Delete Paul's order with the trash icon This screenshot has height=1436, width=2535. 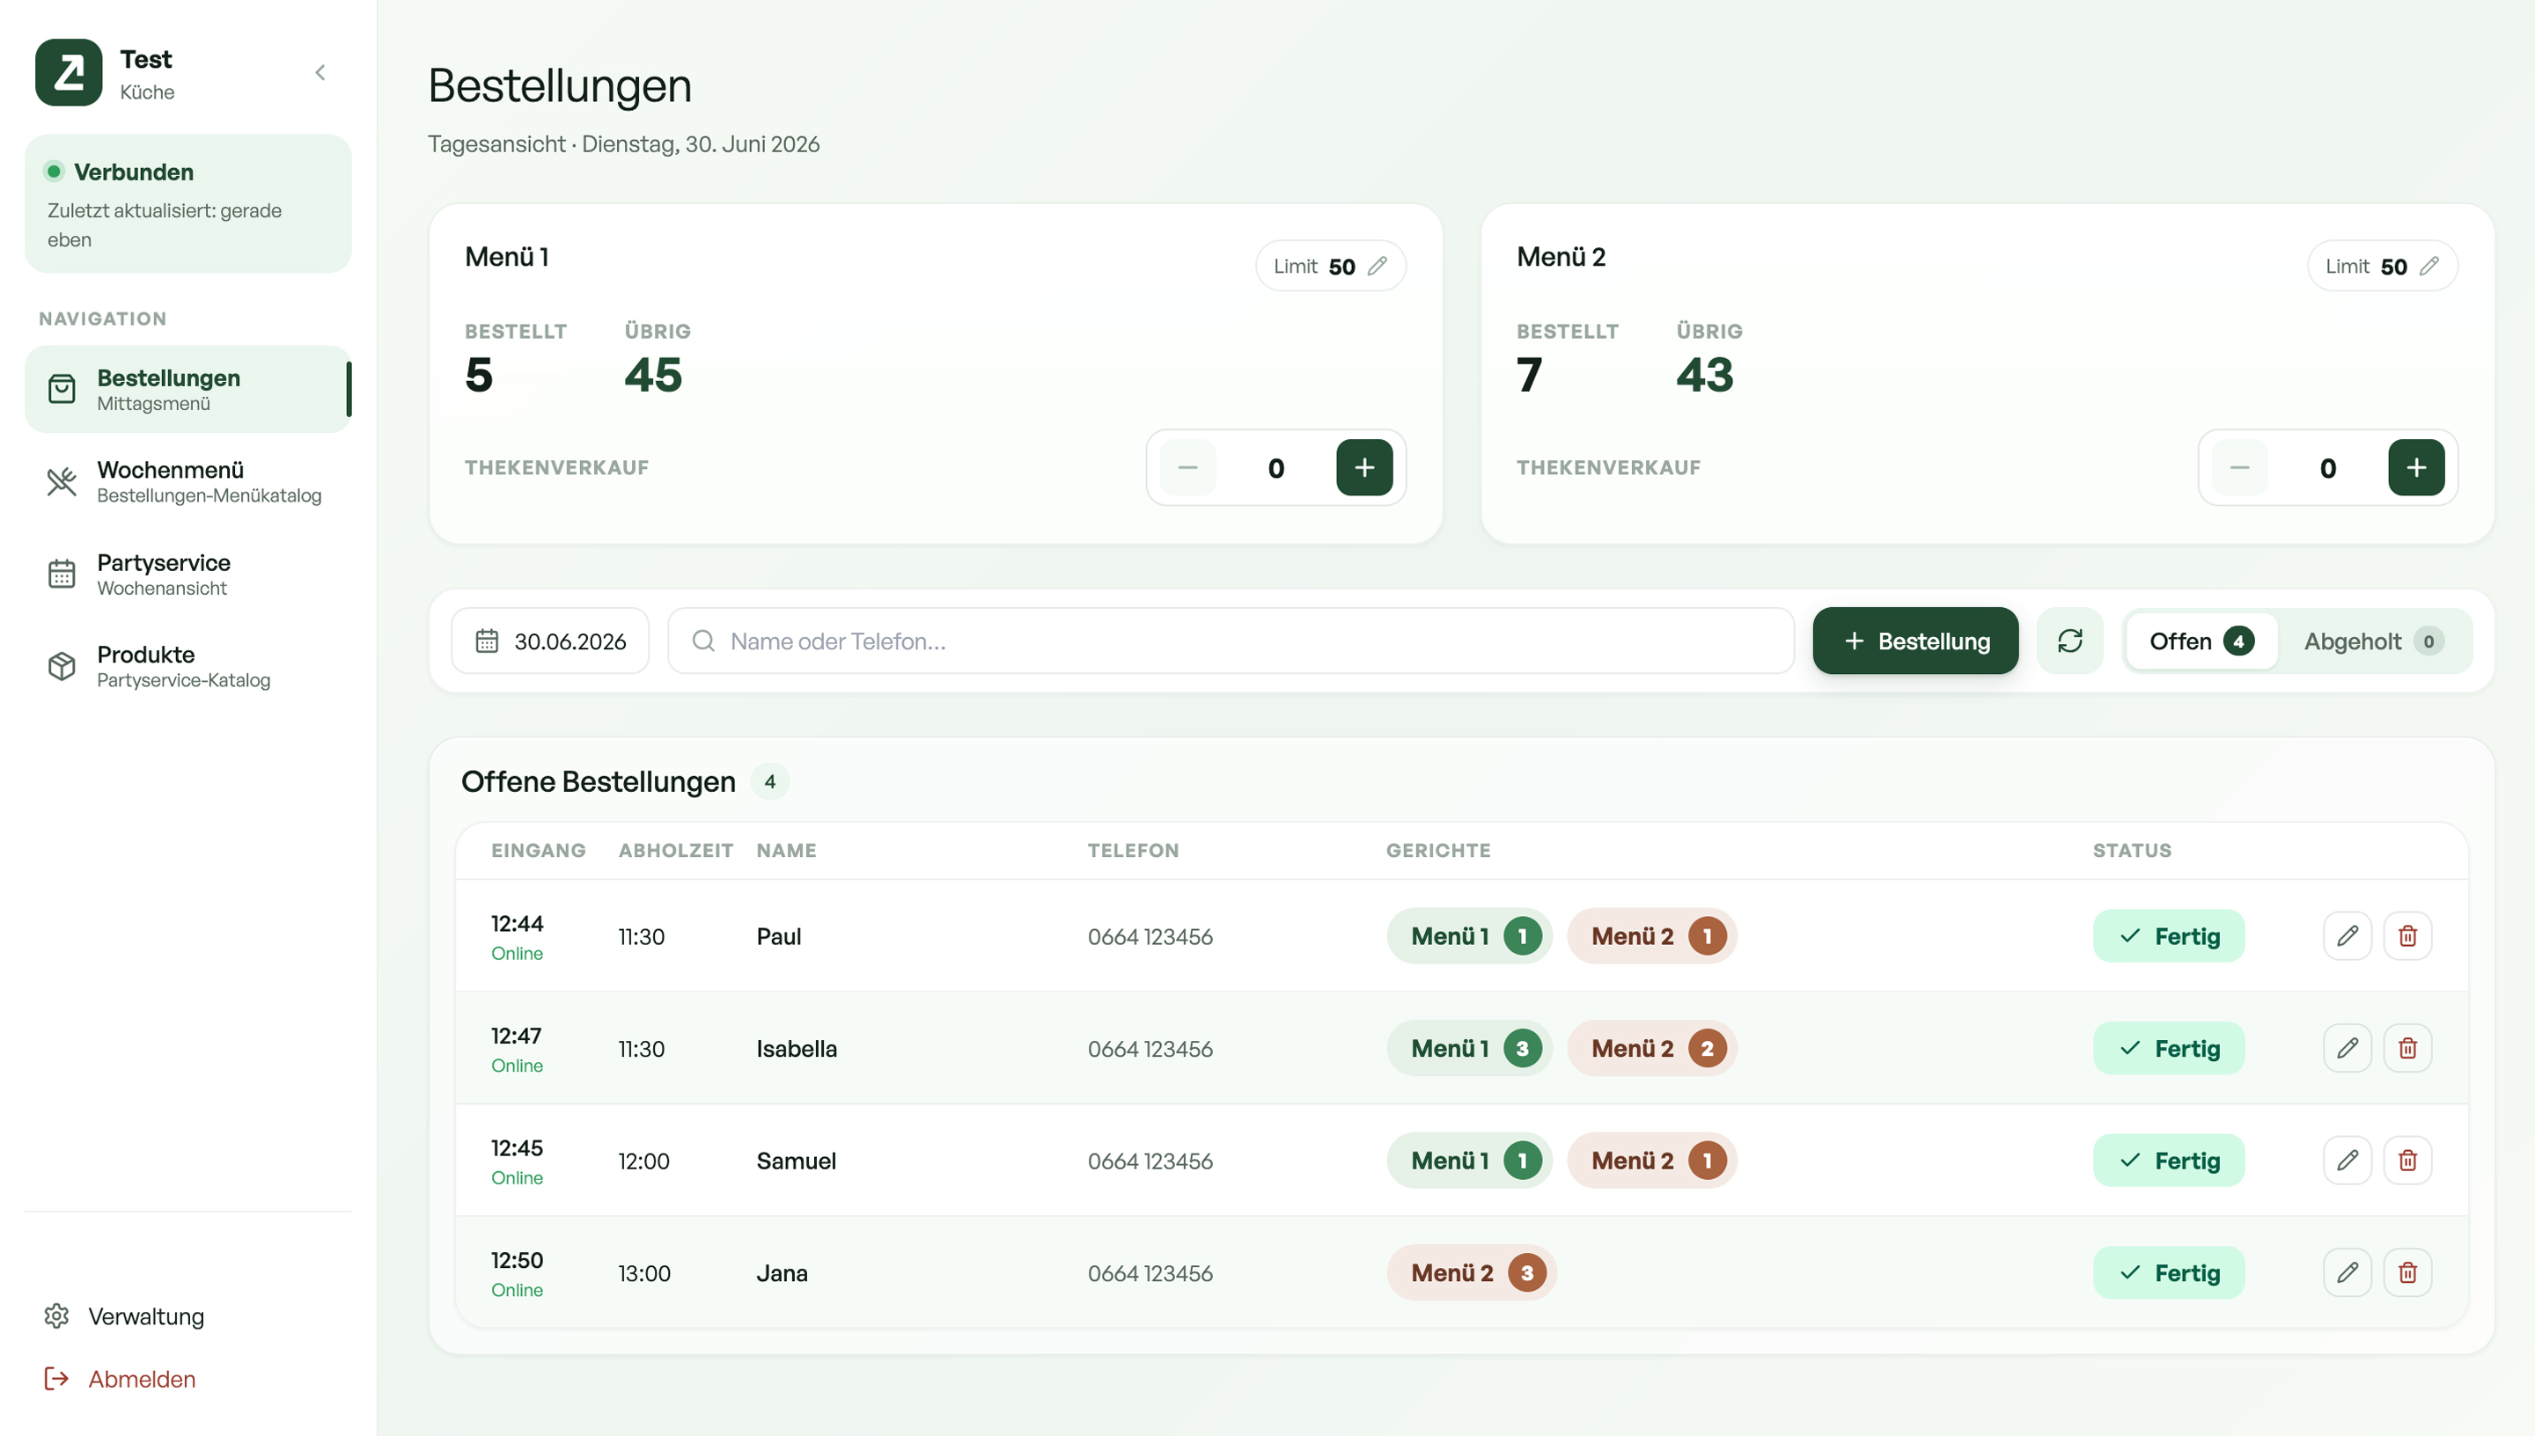[x=2406, y=936]
